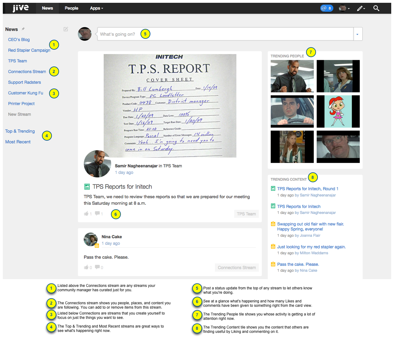Open the News tab
The width and height of the screenshot is (394, 349).
[48, 8]
